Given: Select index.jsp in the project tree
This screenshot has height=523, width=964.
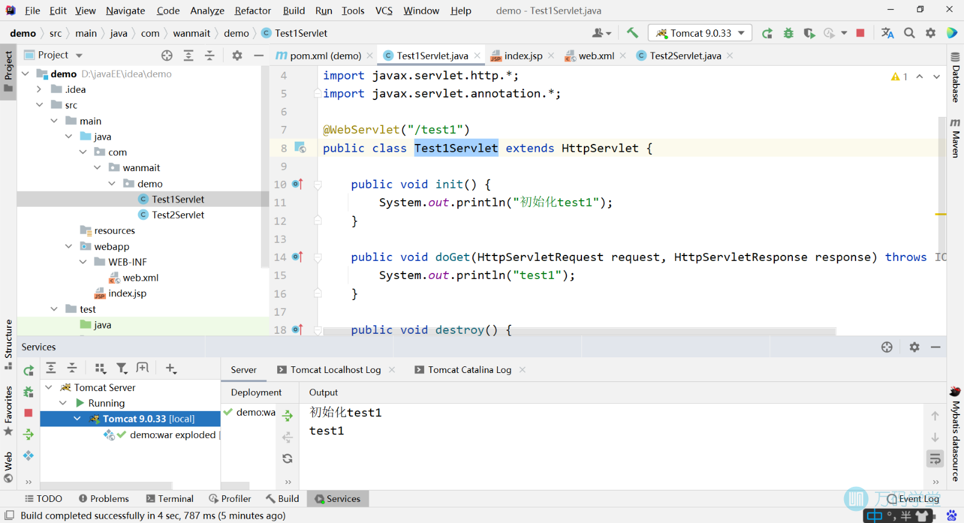Looking at the screenshot, I should 127,293.
